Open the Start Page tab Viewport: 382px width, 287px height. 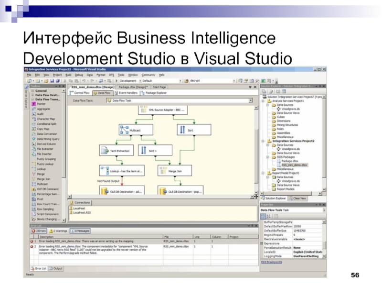pos(159,87)
